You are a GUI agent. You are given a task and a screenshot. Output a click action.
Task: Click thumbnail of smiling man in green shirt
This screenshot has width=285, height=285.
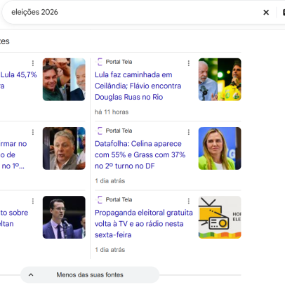pyautogui.click(x=64, y=79)
